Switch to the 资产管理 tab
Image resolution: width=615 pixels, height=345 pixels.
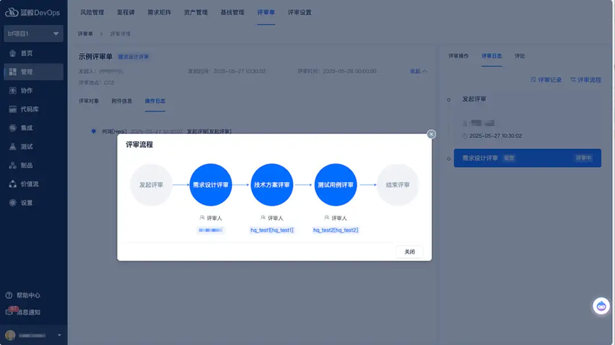click(x=196, y=13)
